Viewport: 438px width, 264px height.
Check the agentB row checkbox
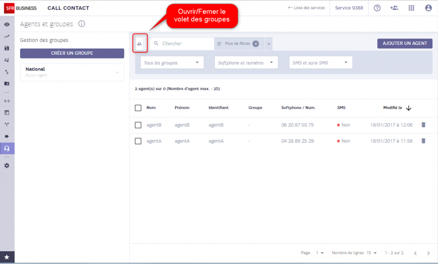138,125
